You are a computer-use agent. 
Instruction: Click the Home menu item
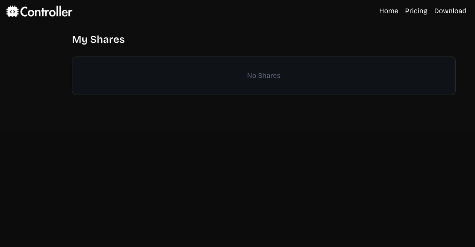click(x=388, y=11)
